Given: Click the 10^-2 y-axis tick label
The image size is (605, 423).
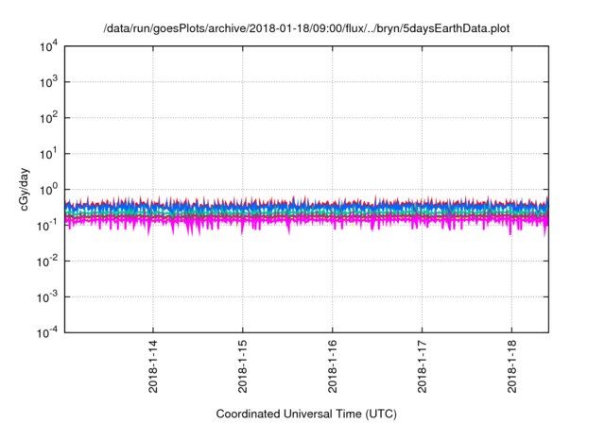Looking at the screenshot, I should tap(47, 261).
